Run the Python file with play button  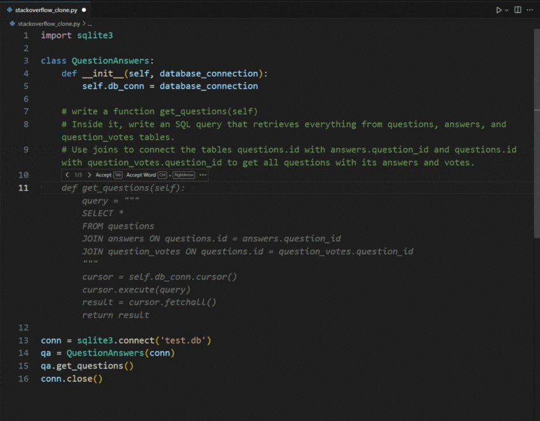pyautogui.click(x=499, y=10)
